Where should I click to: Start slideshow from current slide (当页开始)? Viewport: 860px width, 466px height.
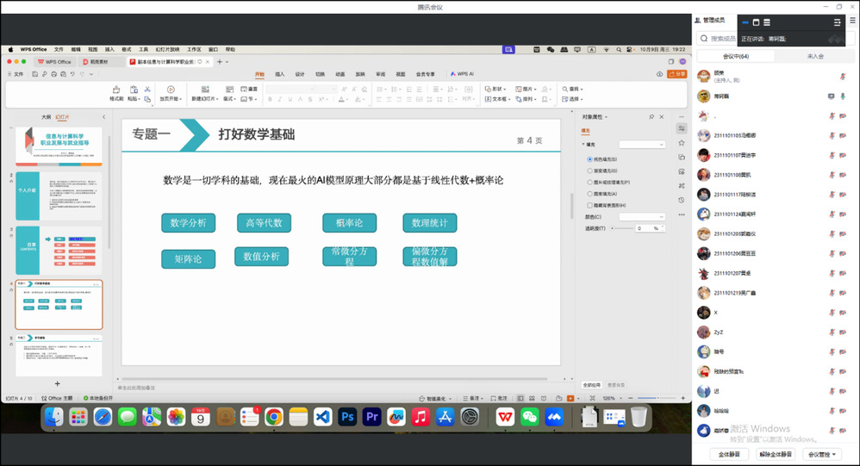click(171, 90)
